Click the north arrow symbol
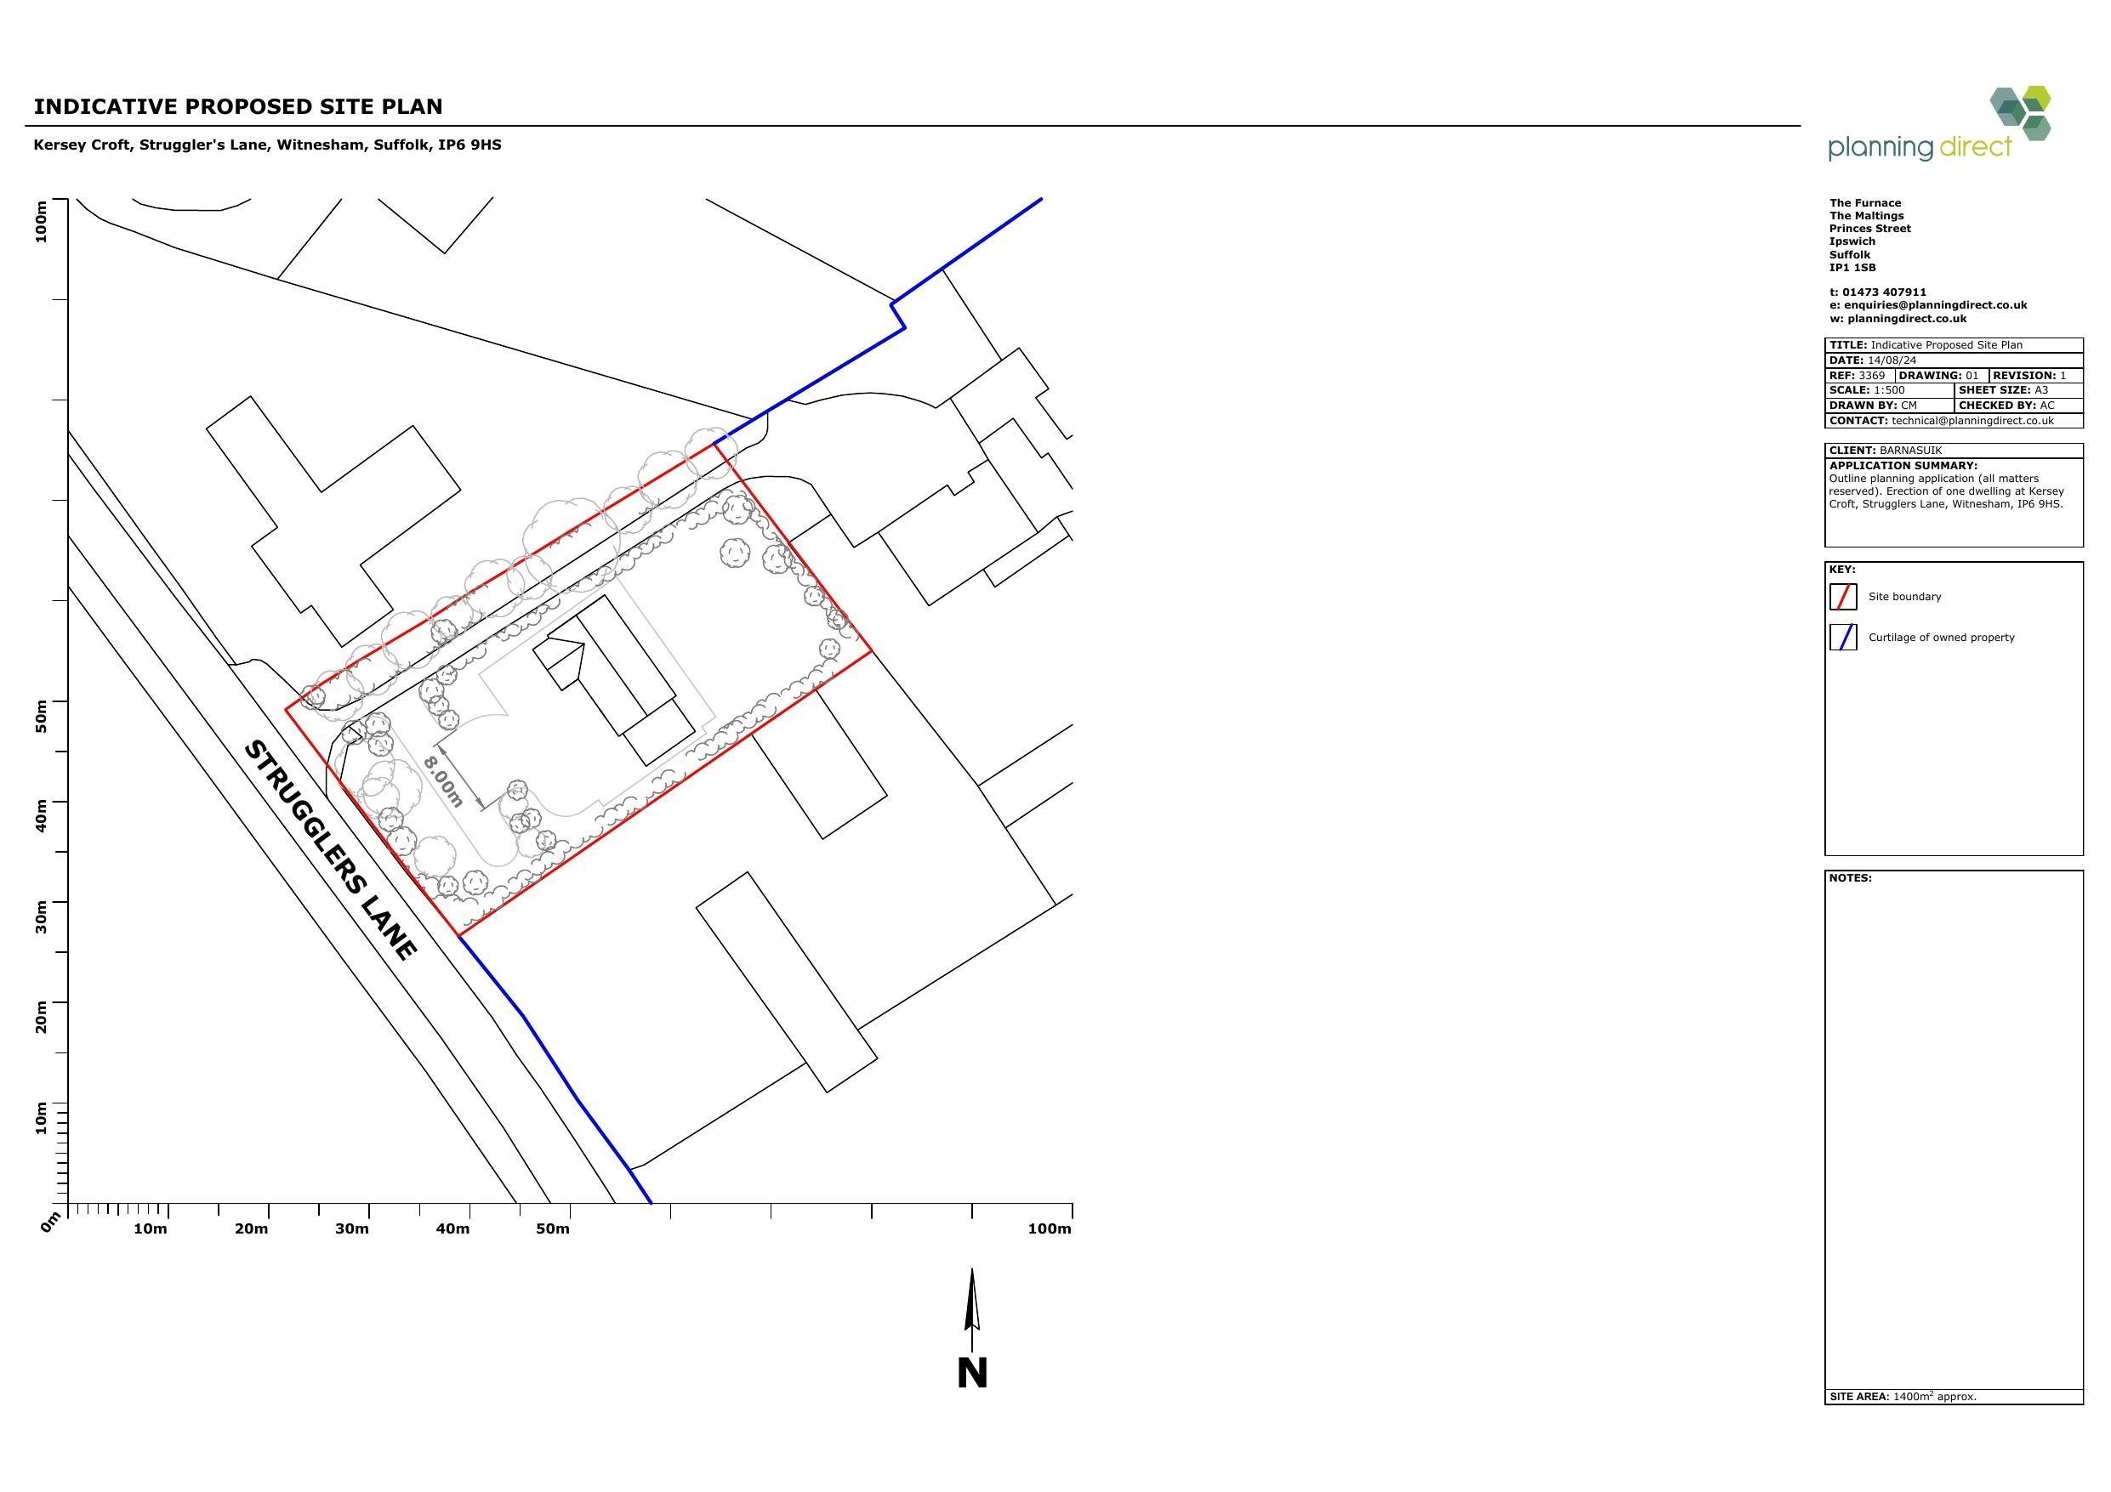 coord(972,1307)
